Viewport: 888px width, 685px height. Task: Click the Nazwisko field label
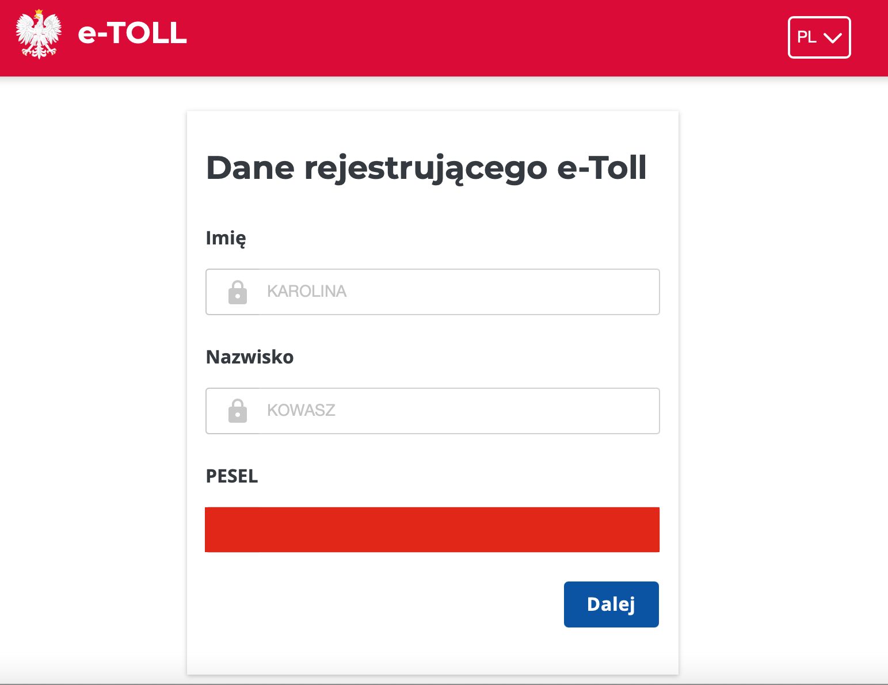pyautogui.click(x=250, y=357)
